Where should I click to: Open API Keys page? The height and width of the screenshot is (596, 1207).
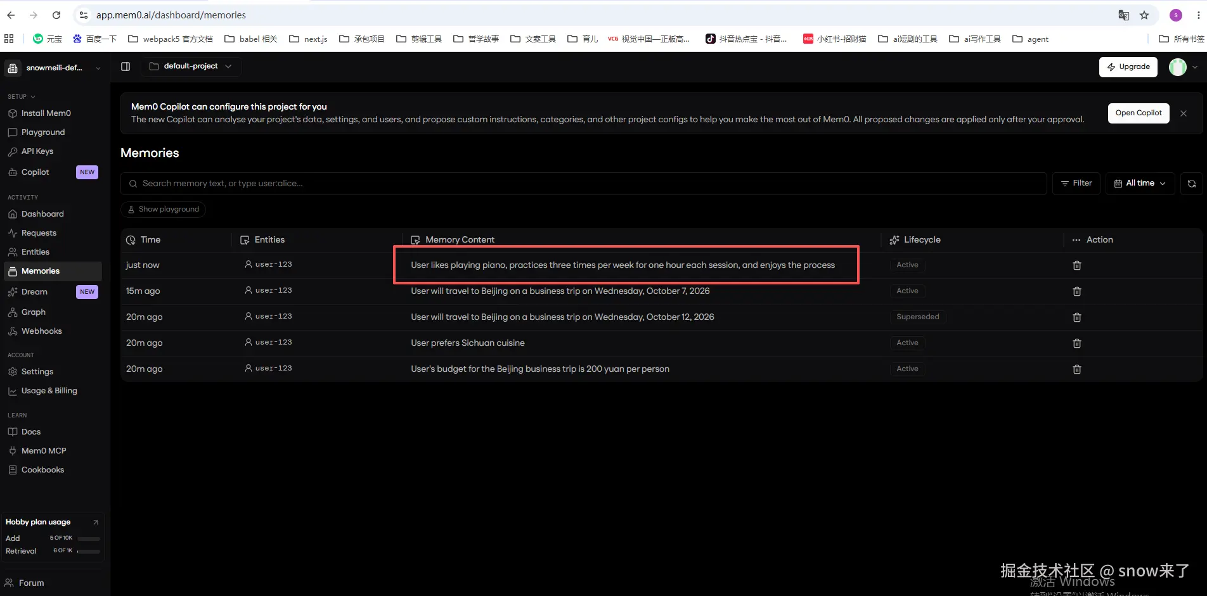pyautogui.click(x=53, y=151)
